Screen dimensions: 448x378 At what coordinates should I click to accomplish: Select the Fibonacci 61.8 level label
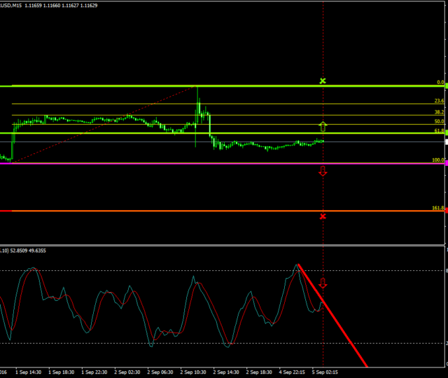(439, 130)
